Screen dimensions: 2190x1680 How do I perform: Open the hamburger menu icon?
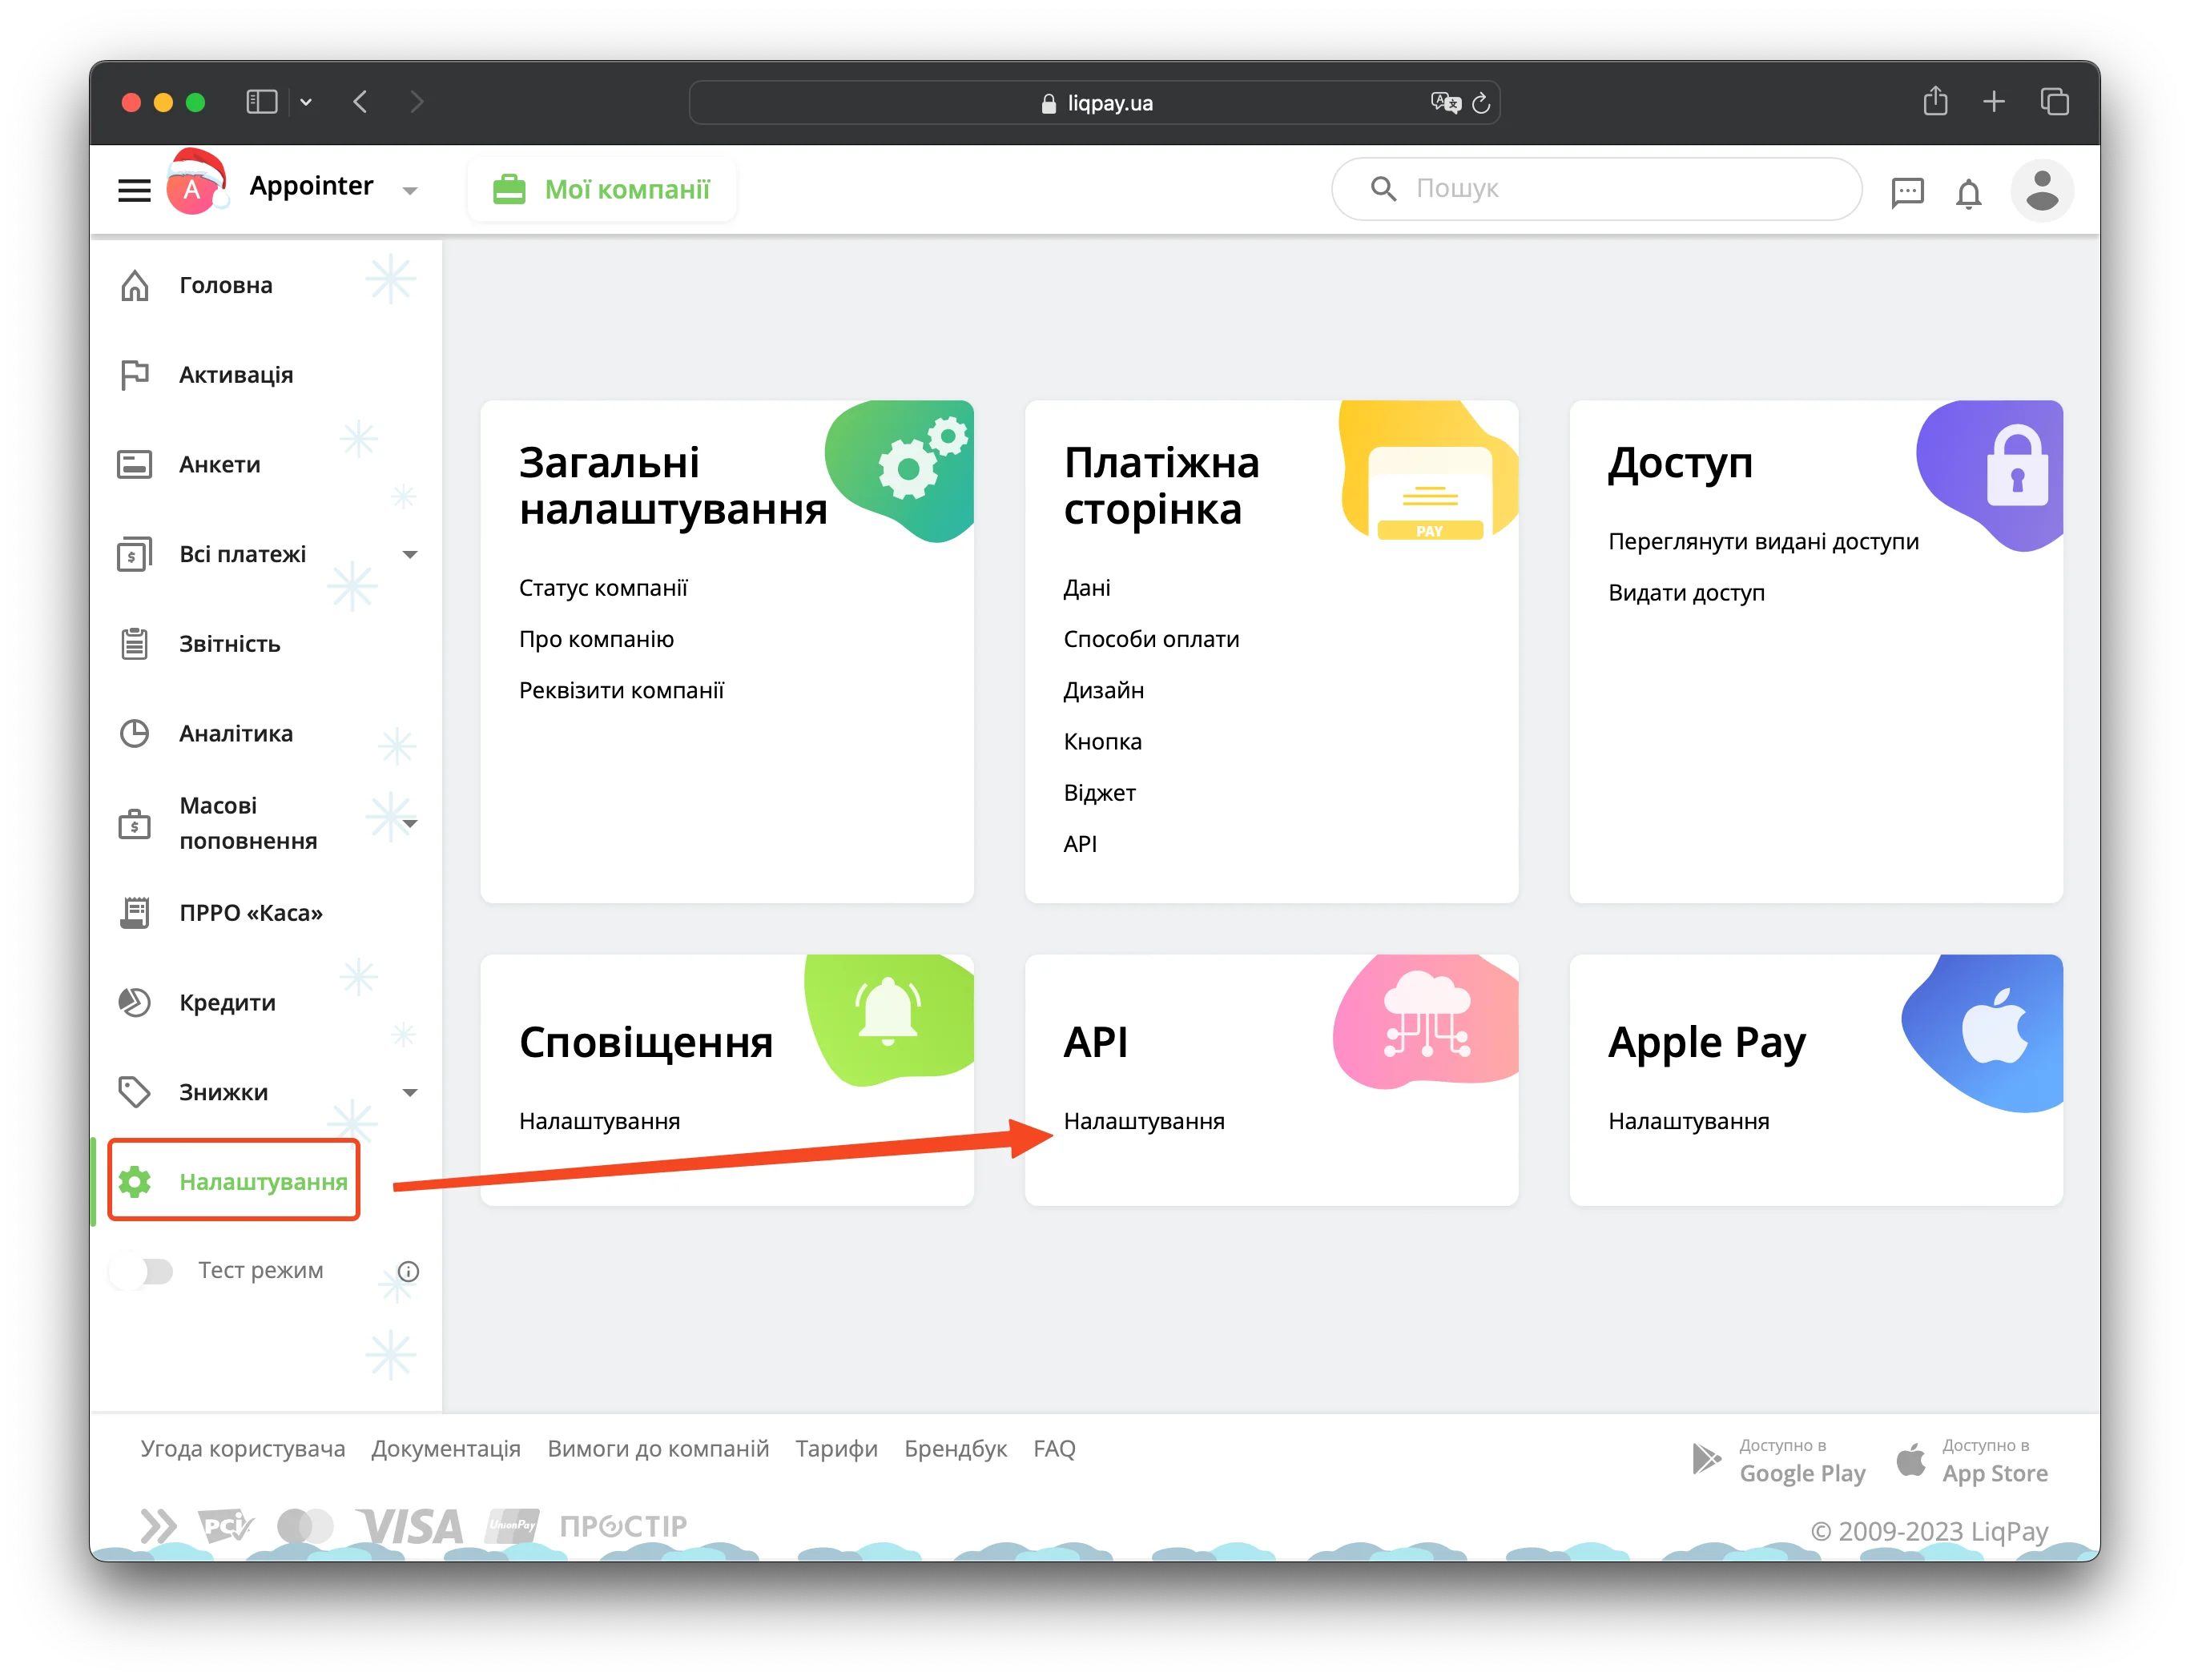click(x=134, y=190)
